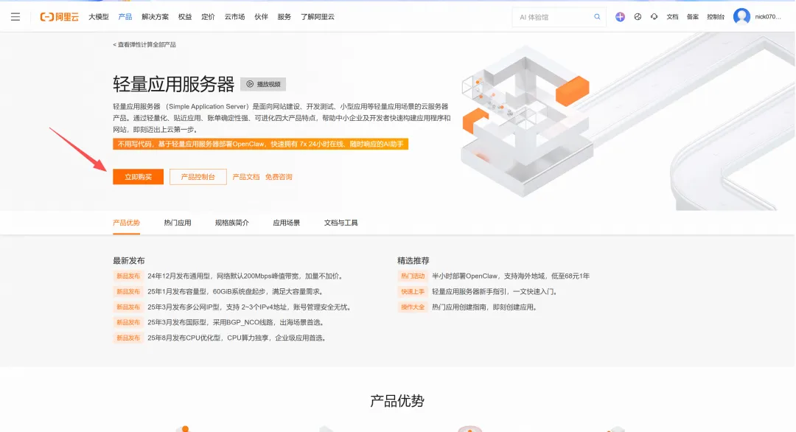The width and height of the screenshot is (796, 432).
Task: Open the 大模型 menu
Action: pos(99,17)
